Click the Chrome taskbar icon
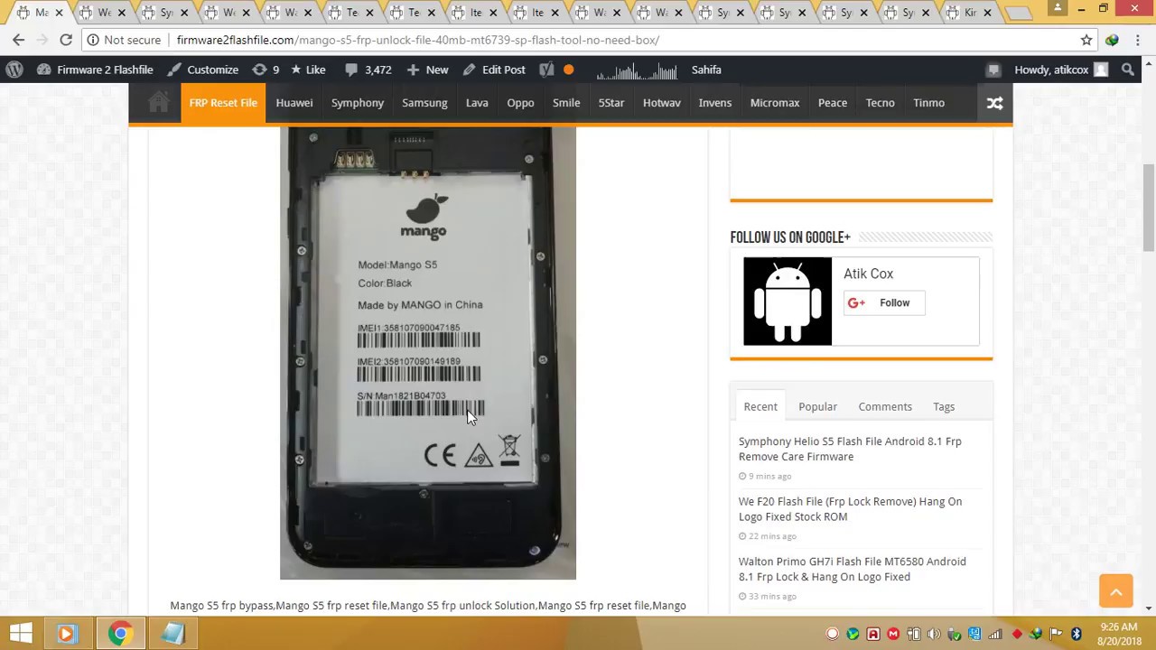 point(119,634)
